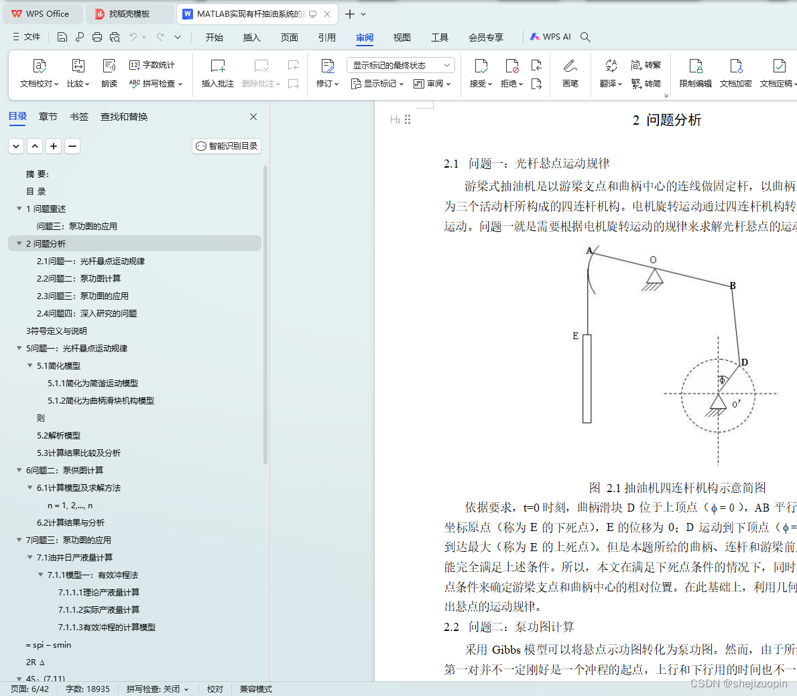The image size is (797, 696).
Task: Switch to 章节 tab in navigation pane
Action: [48, 117]
